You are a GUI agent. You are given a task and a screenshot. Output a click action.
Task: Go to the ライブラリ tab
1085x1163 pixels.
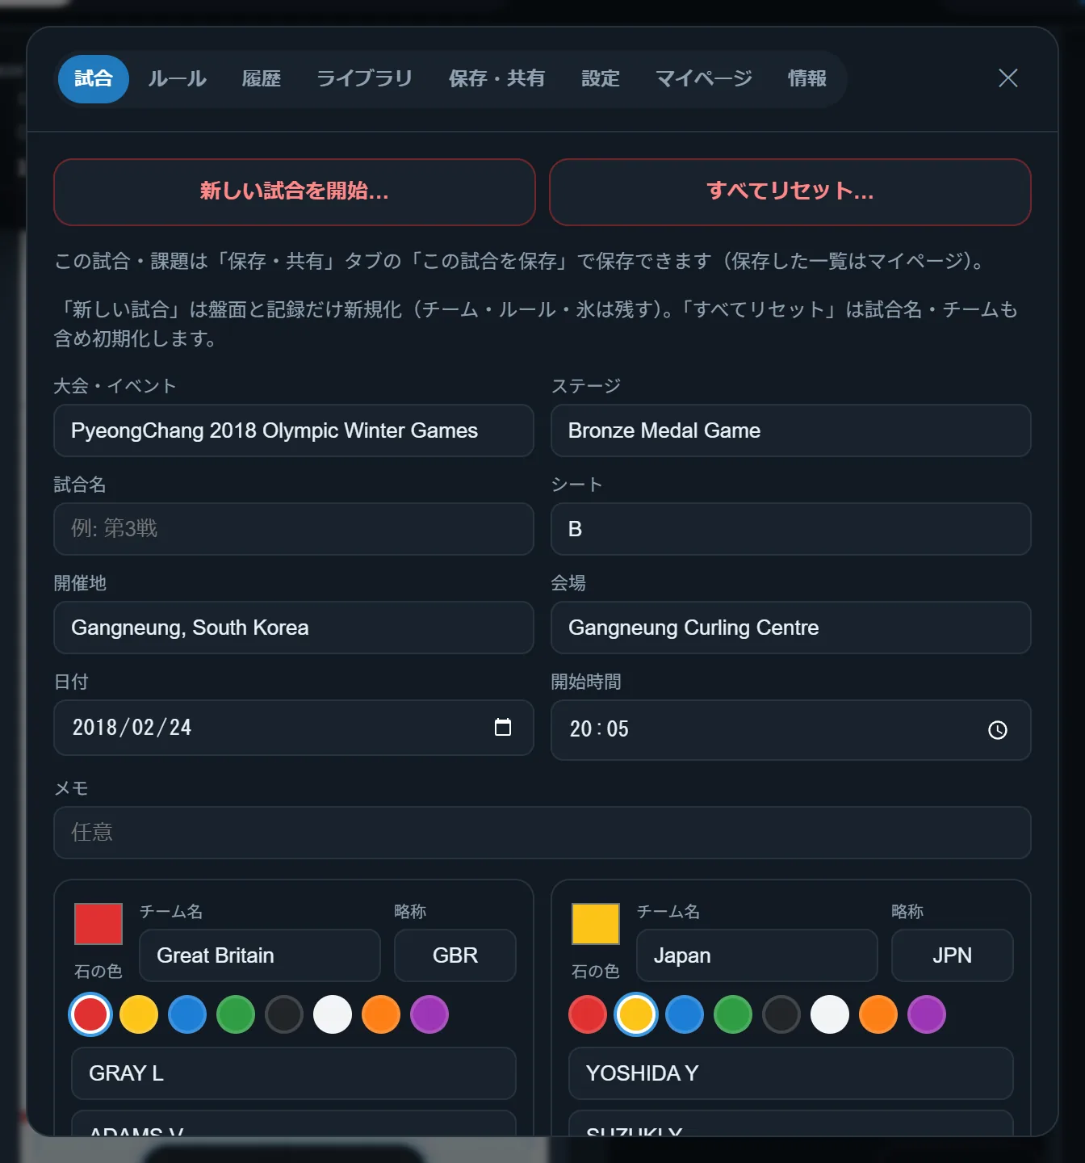click(x=364, y=78)
